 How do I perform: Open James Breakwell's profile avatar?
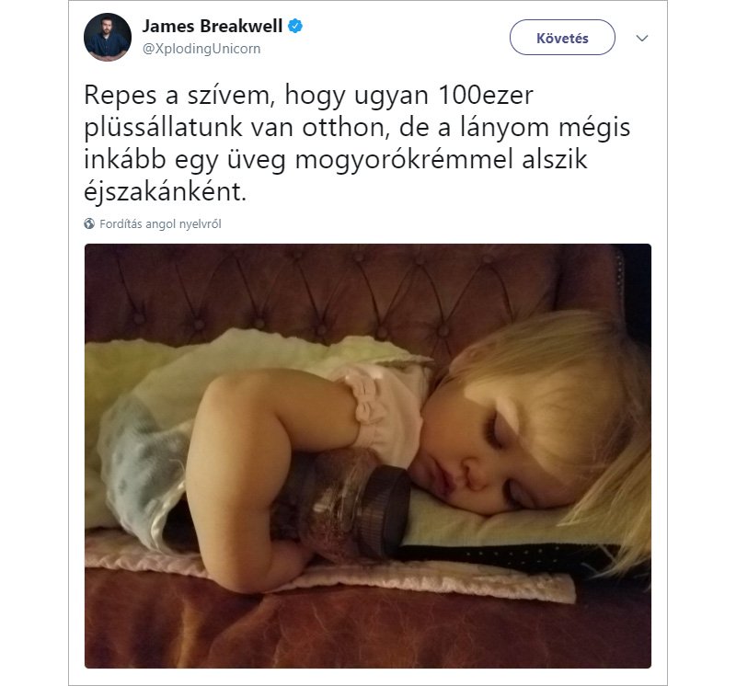tap(108, 37)
